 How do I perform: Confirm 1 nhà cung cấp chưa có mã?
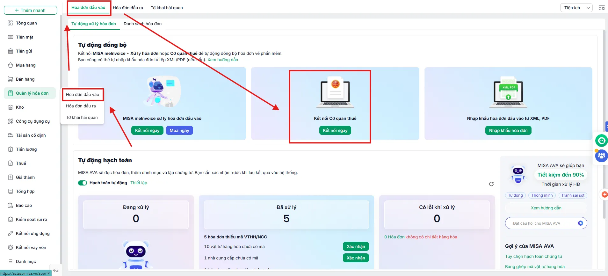click(x=356, y=258)
